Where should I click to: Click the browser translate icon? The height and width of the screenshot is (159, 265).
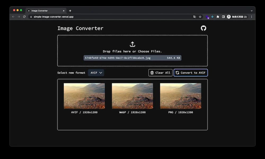coord(194,16)
